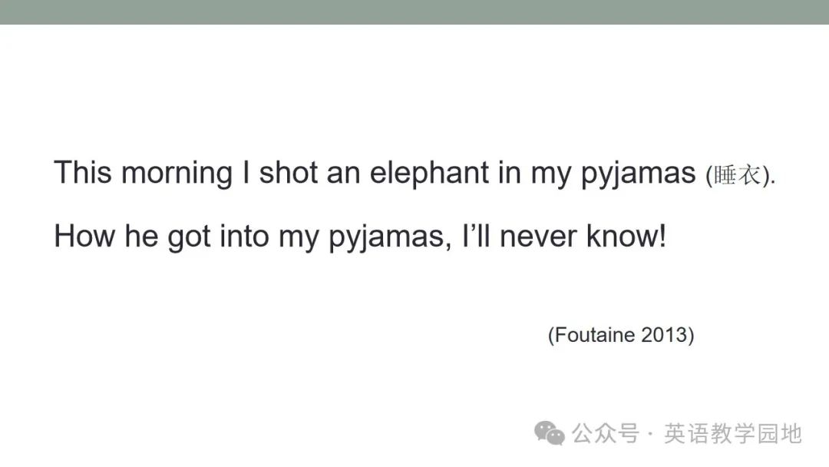Click the 英语教学园地 account name
The image size is (829, 467).
click(733, 434)
